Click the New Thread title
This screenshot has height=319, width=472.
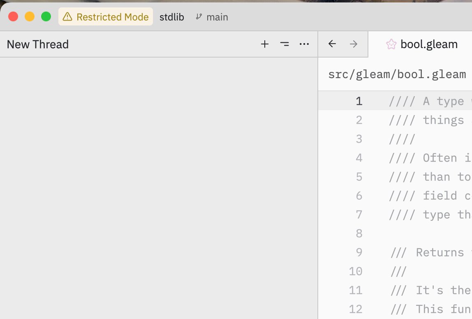38,44
